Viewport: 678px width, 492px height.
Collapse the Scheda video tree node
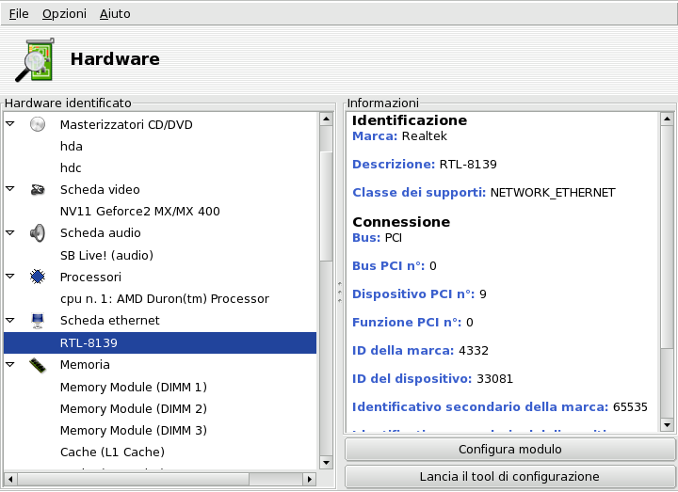click(10, 189)
